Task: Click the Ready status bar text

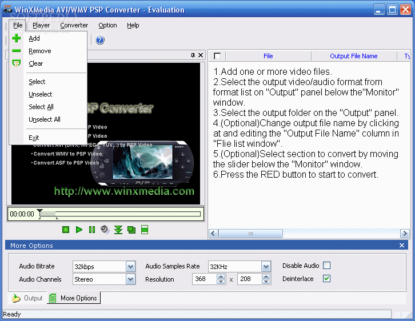Action: click(x=12, y=314)
